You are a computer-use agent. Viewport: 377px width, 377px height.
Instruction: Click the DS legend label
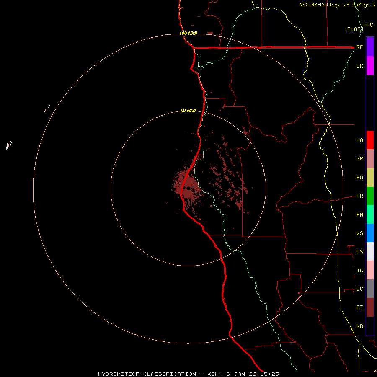(x=359, y=252)
